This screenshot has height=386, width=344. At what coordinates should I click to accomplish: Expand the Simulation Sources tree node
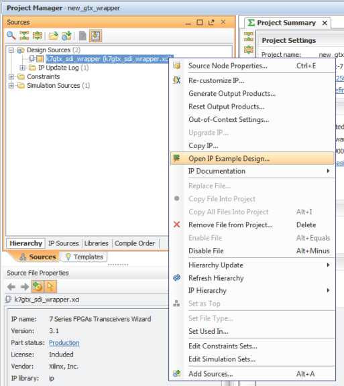11,86
